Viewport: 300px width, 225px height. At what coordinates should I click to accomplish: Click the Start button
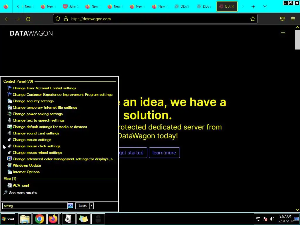(x=8, y=219)
